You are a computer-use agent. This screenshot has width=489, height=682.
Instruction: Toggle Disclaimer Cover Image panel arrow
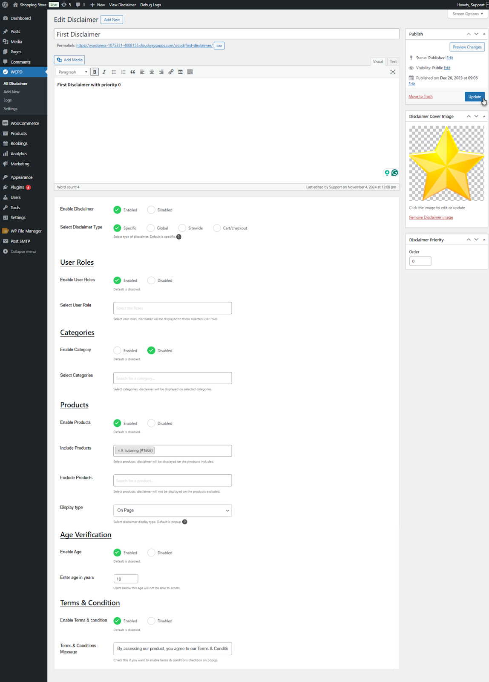484,116
